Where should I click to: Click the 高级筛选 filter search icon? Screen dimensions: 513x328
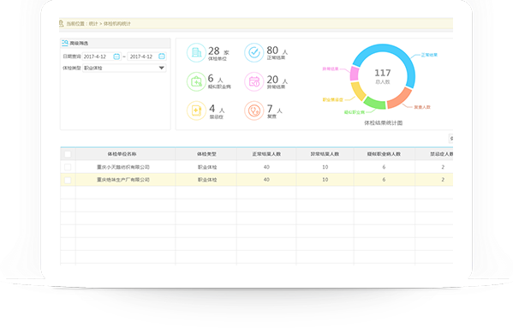tap(65, 43)
